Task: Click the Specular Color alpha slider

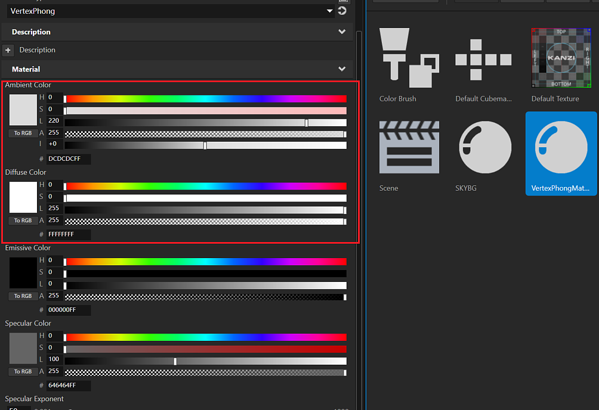Action: [x=205, y=372]
